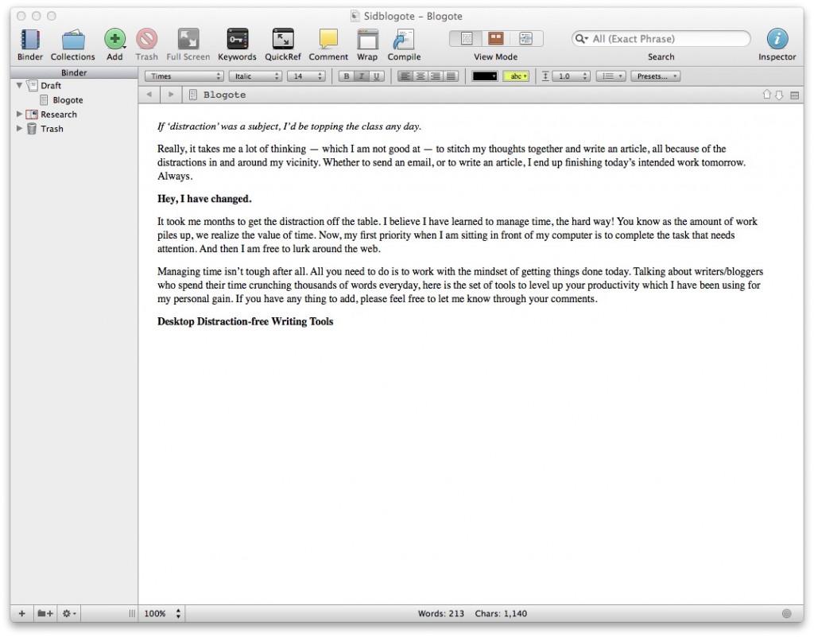The height and width of the screenshot is (637, 814).
Task: Click the Keywords toolbar icon
Action: coord(236,38)
